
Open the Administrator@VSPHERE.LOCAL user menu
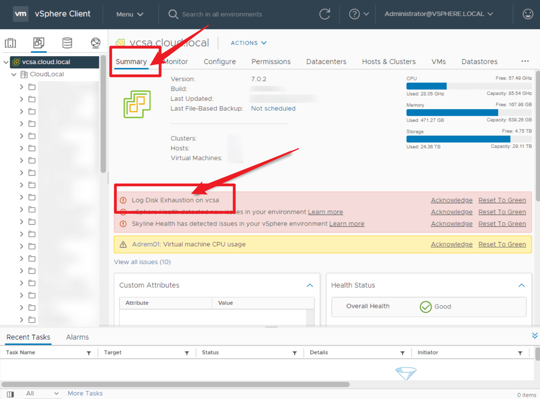[x=439, y=14]
